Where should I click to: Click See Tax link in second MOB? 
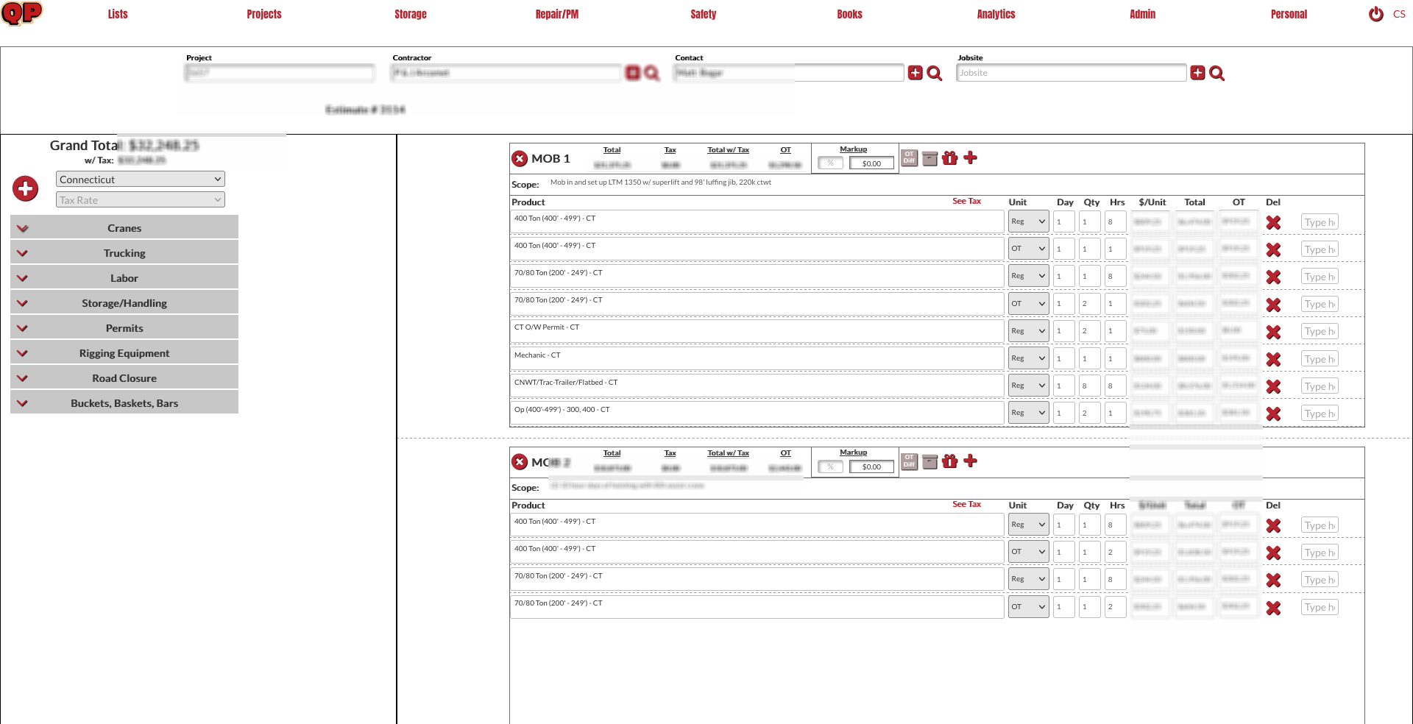click(966, 504)
